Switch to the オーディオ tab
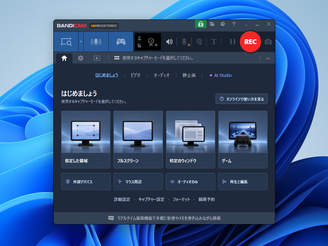This screenshot has height=246, width=328. (x=162, y=75)
